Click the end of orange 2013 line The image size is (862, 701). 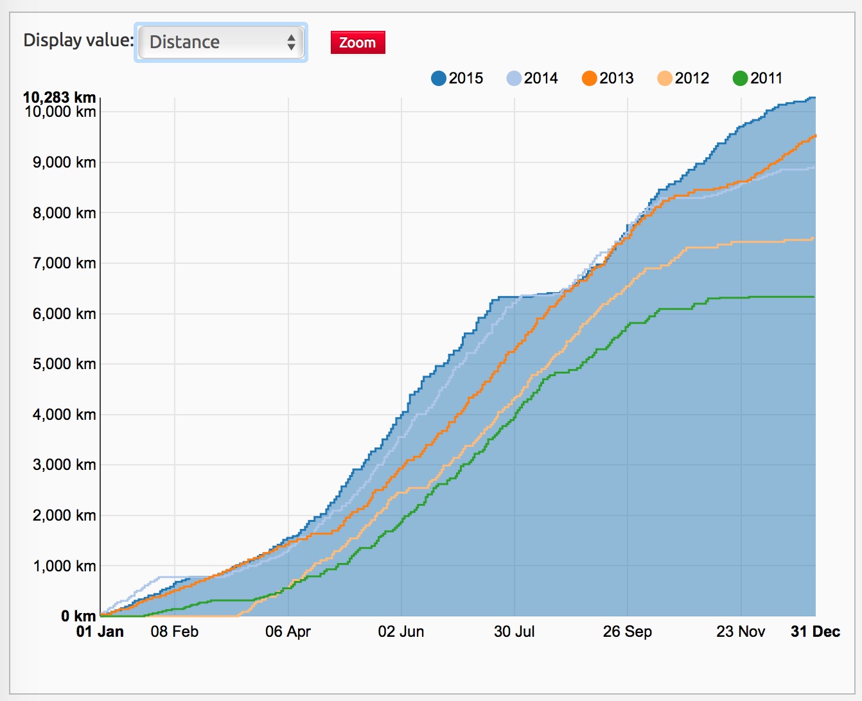(814, 135)
